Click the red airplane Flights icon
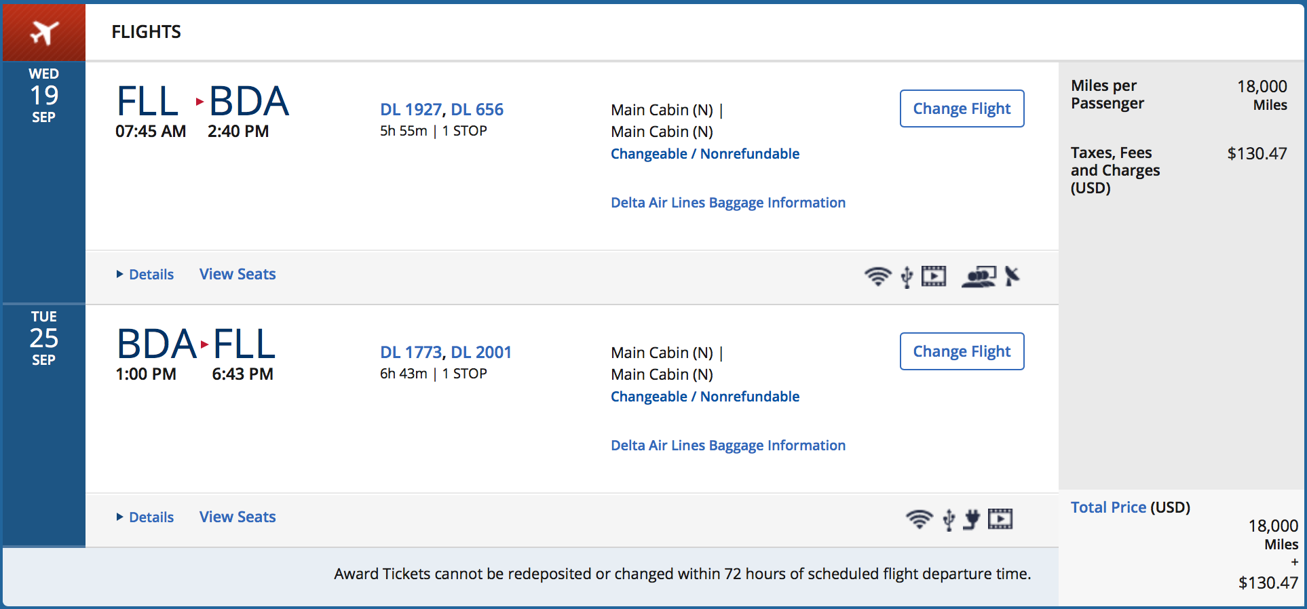 click(x=44, y=32)
